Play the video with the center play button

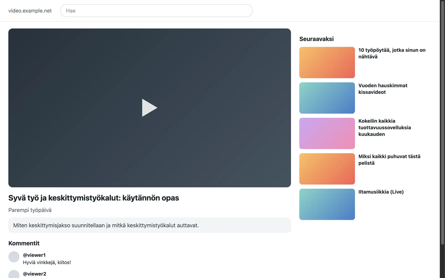click(x=150, y=108)
